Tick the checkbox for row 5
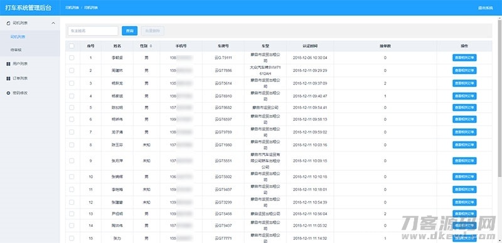Image resolution: width=502 pixels, height=243 pixels. pos(72,108)
